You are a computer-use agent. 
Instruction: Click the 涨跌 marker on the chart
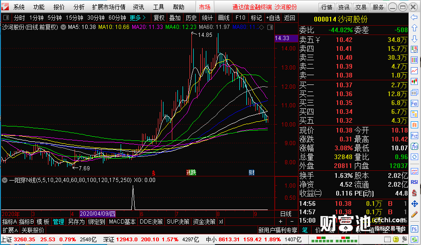191,173
